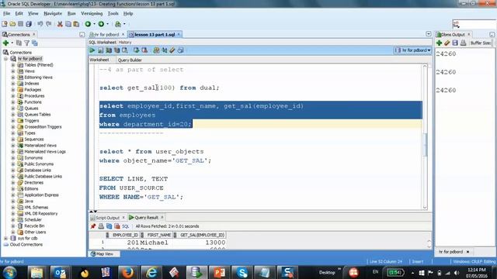Click the New file icon in main toolbar
This screenshot has height=279, width=497.
click(x=5, y=24)
